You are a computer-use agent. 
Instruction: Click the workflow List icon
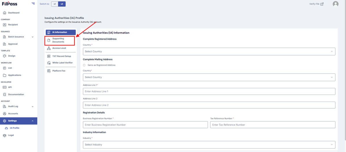[5, 68]
